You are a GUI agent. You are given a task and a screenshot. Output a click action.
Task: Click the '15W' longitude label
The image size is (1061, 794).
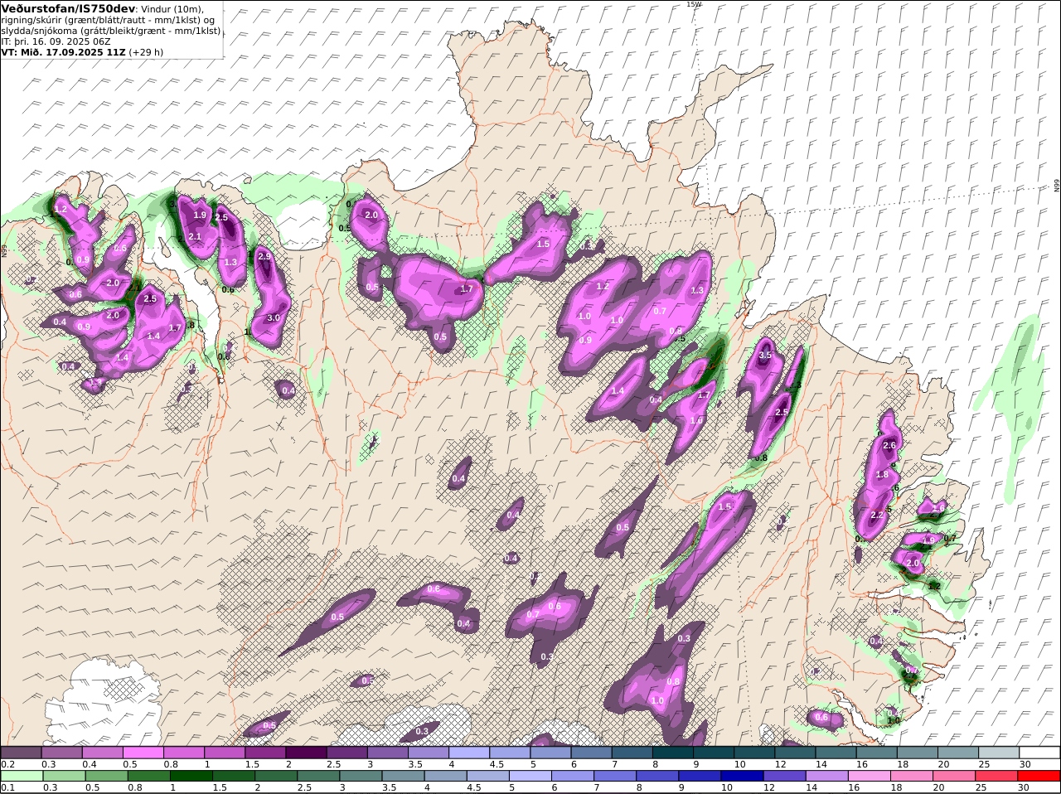[x=694, y=4]
